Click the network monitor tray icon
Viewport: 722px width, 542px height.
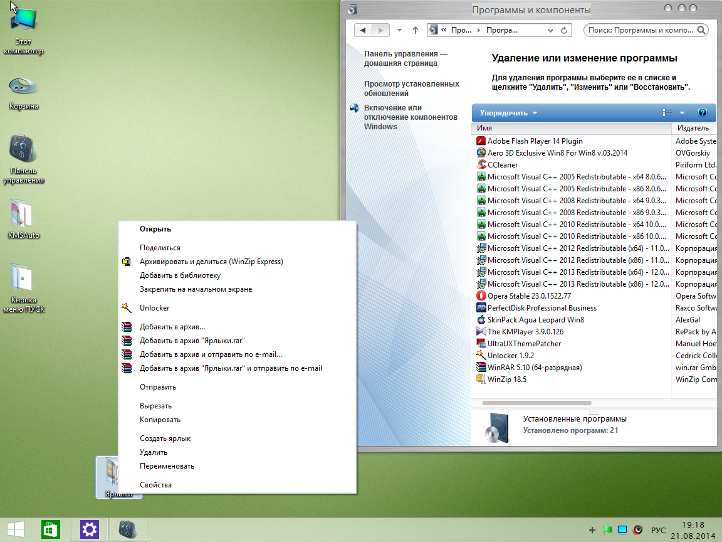click(x=622, y=530)
